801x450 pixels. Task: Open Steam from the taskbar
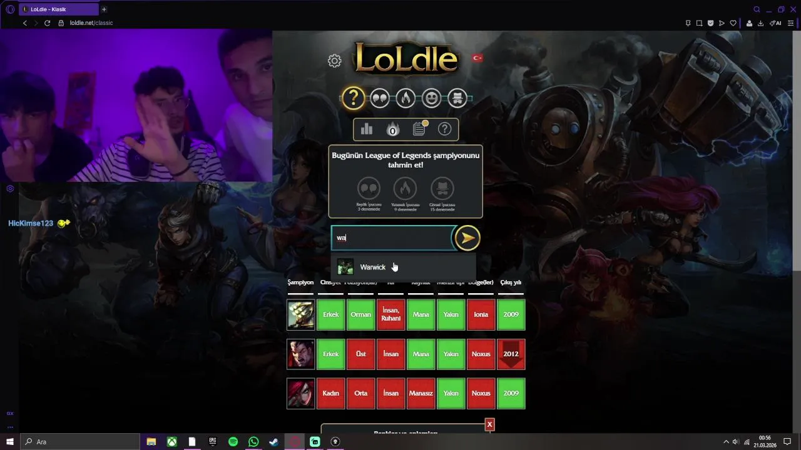point(273,442)
